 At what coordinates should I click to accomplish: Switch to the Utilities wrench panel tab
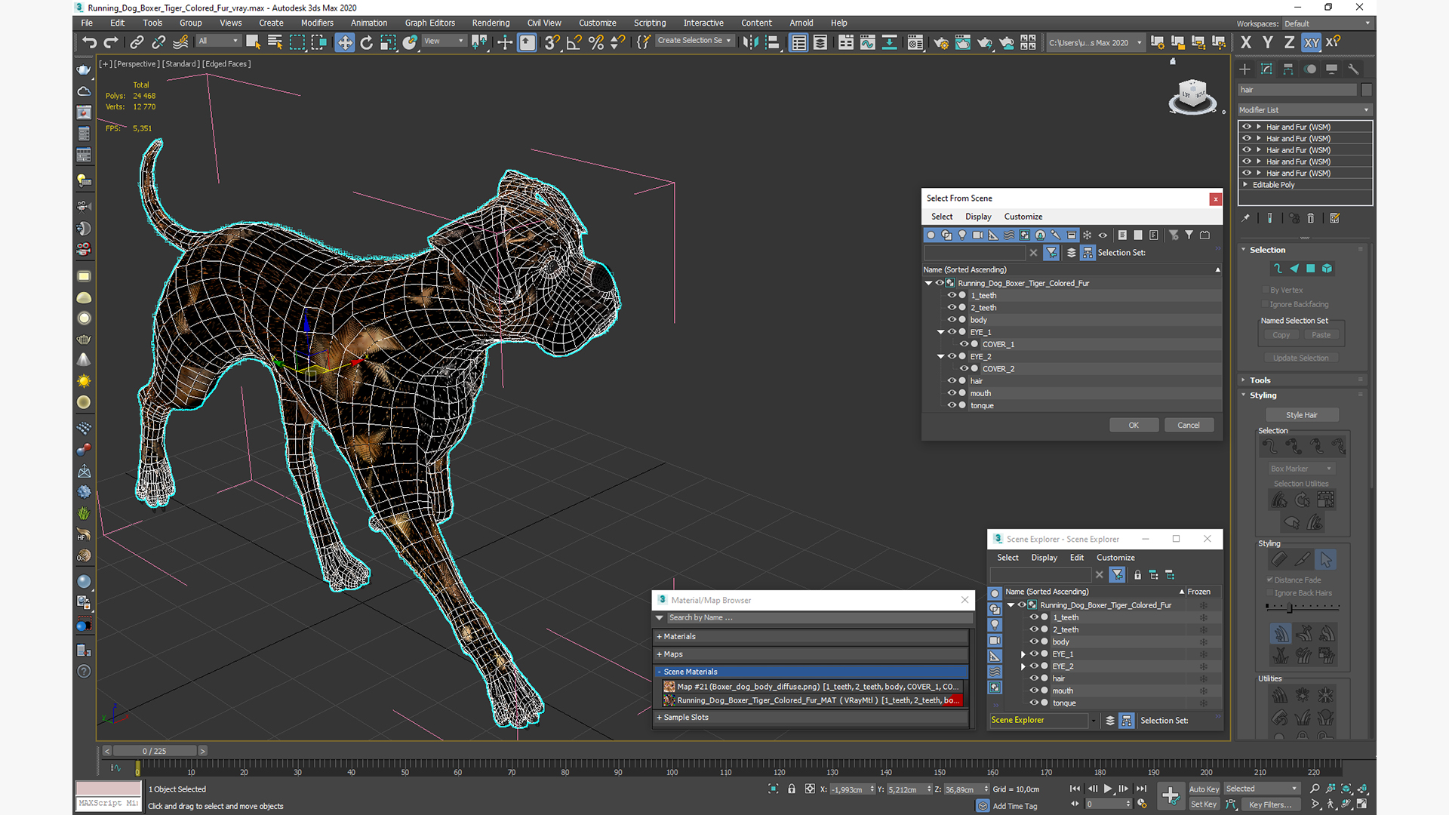(x=1353, y=69)
